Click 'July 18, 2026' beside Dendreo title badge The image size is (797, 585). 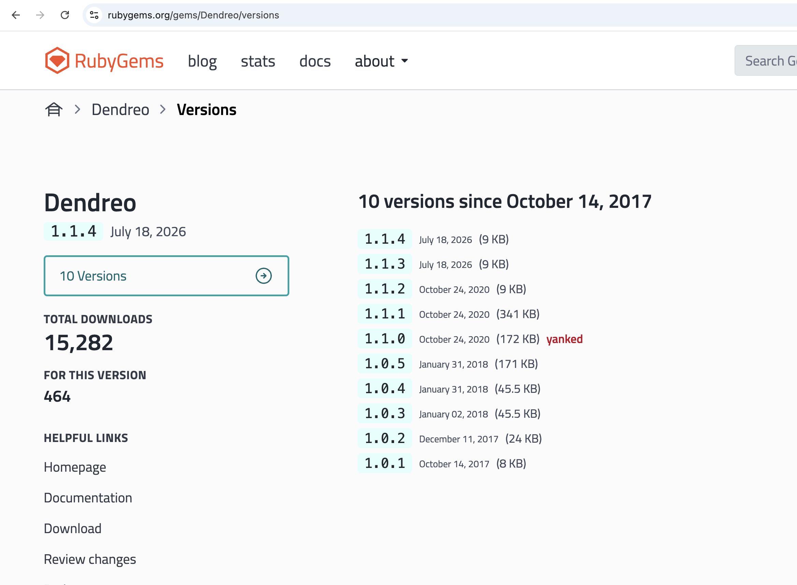(x=148, y=232)
